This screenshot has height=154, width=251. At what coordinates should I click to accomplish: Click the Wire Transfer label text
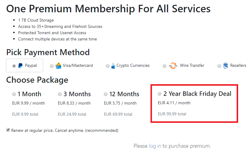(192, 66)
